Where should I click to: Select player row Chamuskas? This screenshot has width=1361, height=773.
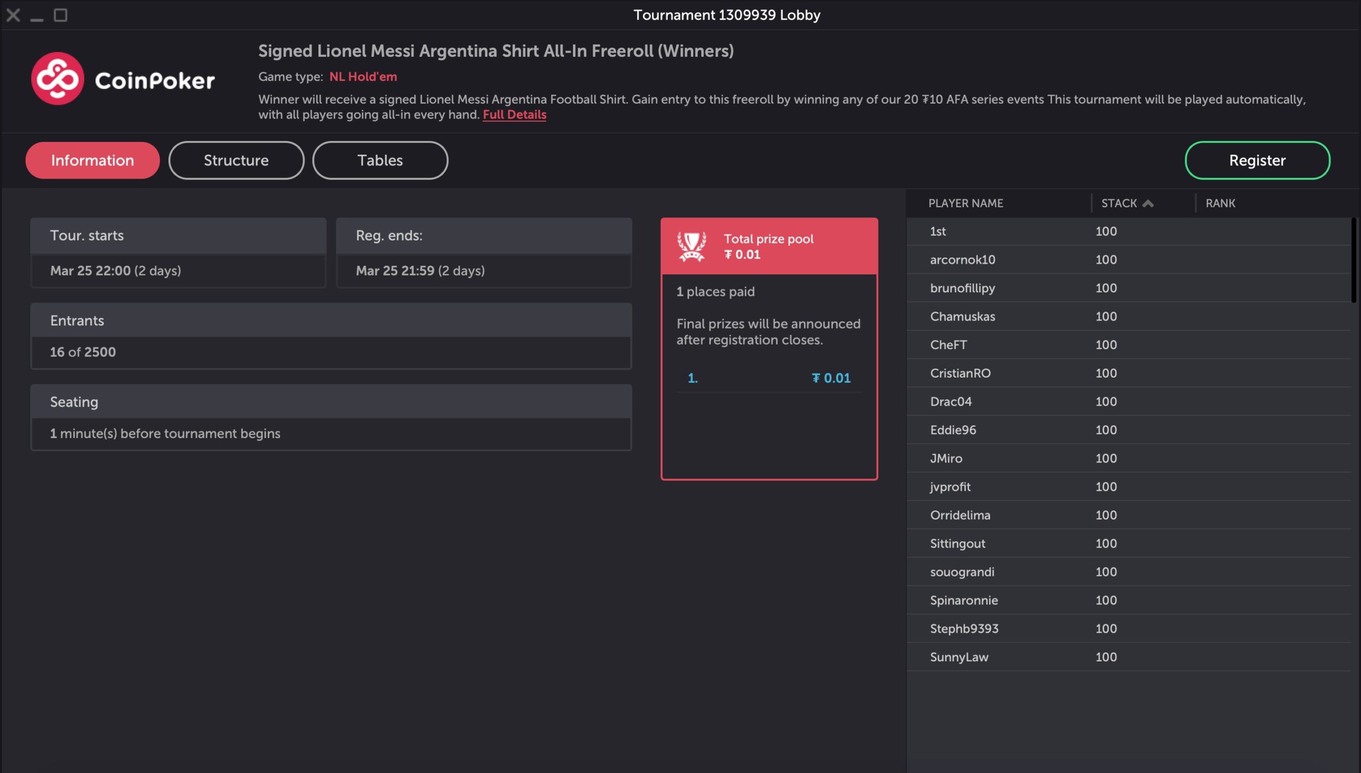click(x=1129, y=316)
